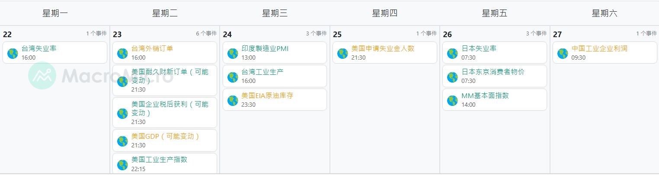Viewport: 659px width, 175px height.
Task: Select the 星期五 column header
Action: coord(495,13)
